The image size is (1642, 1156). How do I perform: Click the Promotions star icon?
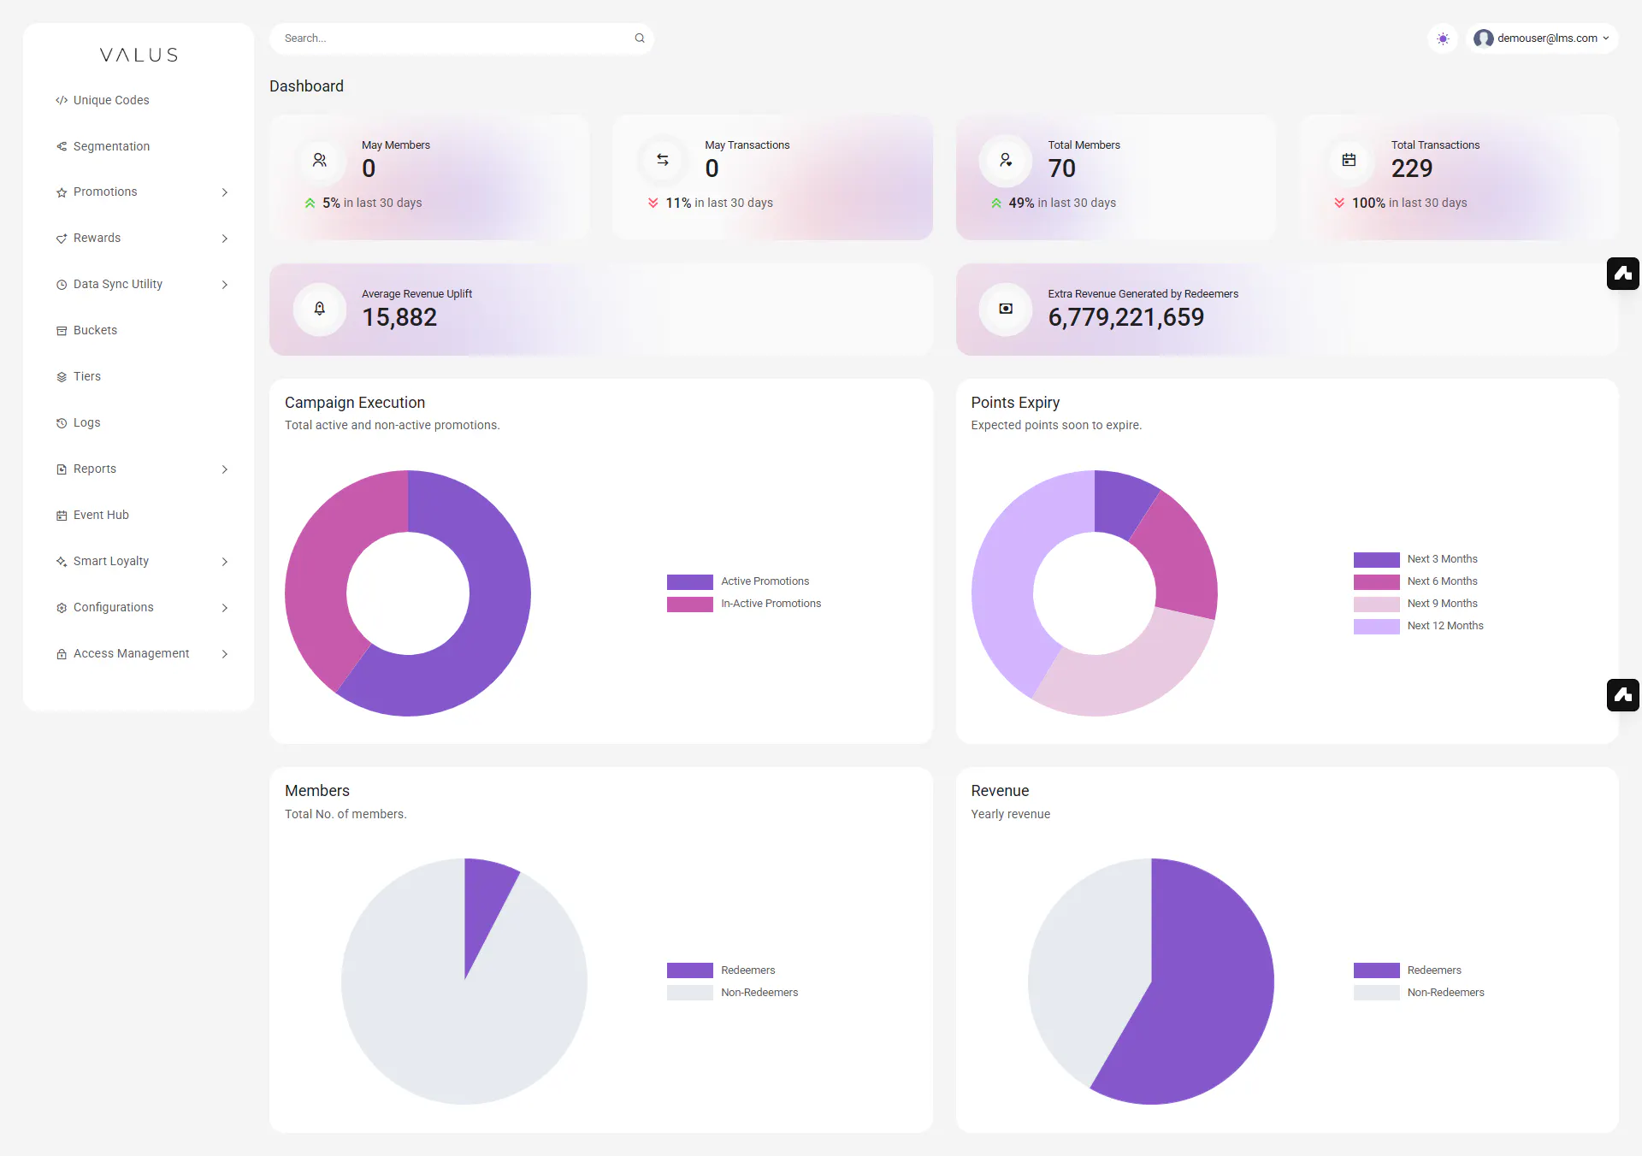click(62, 192)
